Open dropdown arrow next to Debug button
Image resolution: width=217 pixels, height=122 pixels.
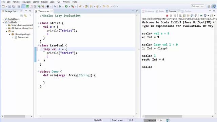pos(63,6)
